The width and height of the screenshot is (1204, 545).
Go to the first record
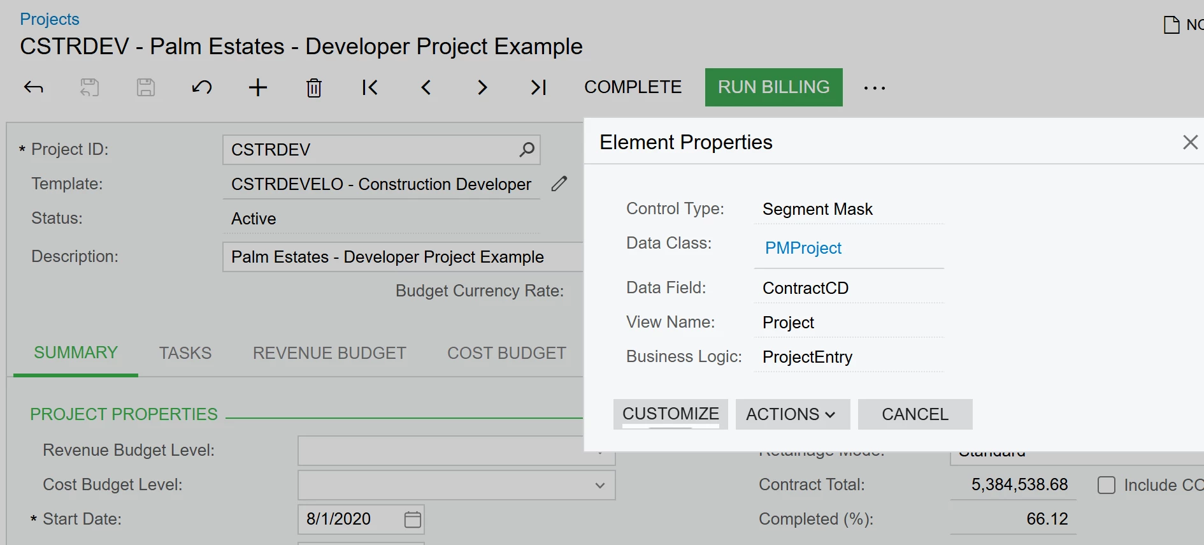pyautogui.click(x=370, y=87)
